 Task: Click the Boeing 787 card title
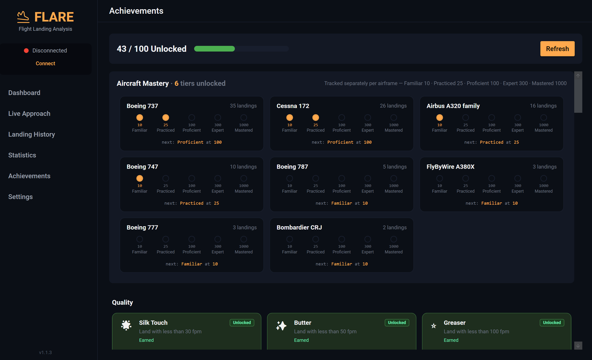point(292,167)
